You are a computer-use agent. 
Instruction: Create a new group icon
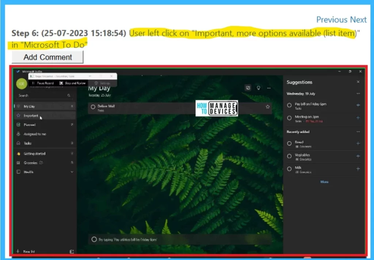(72, 251)
